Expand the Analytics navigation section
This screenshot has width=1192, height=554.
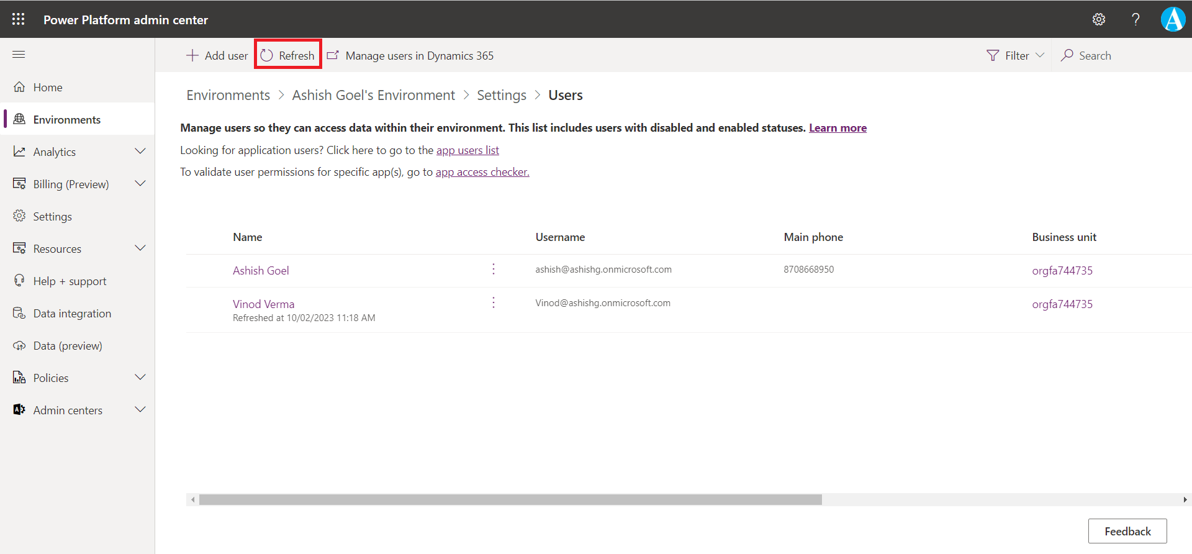tap(140, 152)
